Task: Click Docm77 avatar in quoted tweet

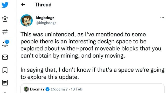Action: [26, 89]
